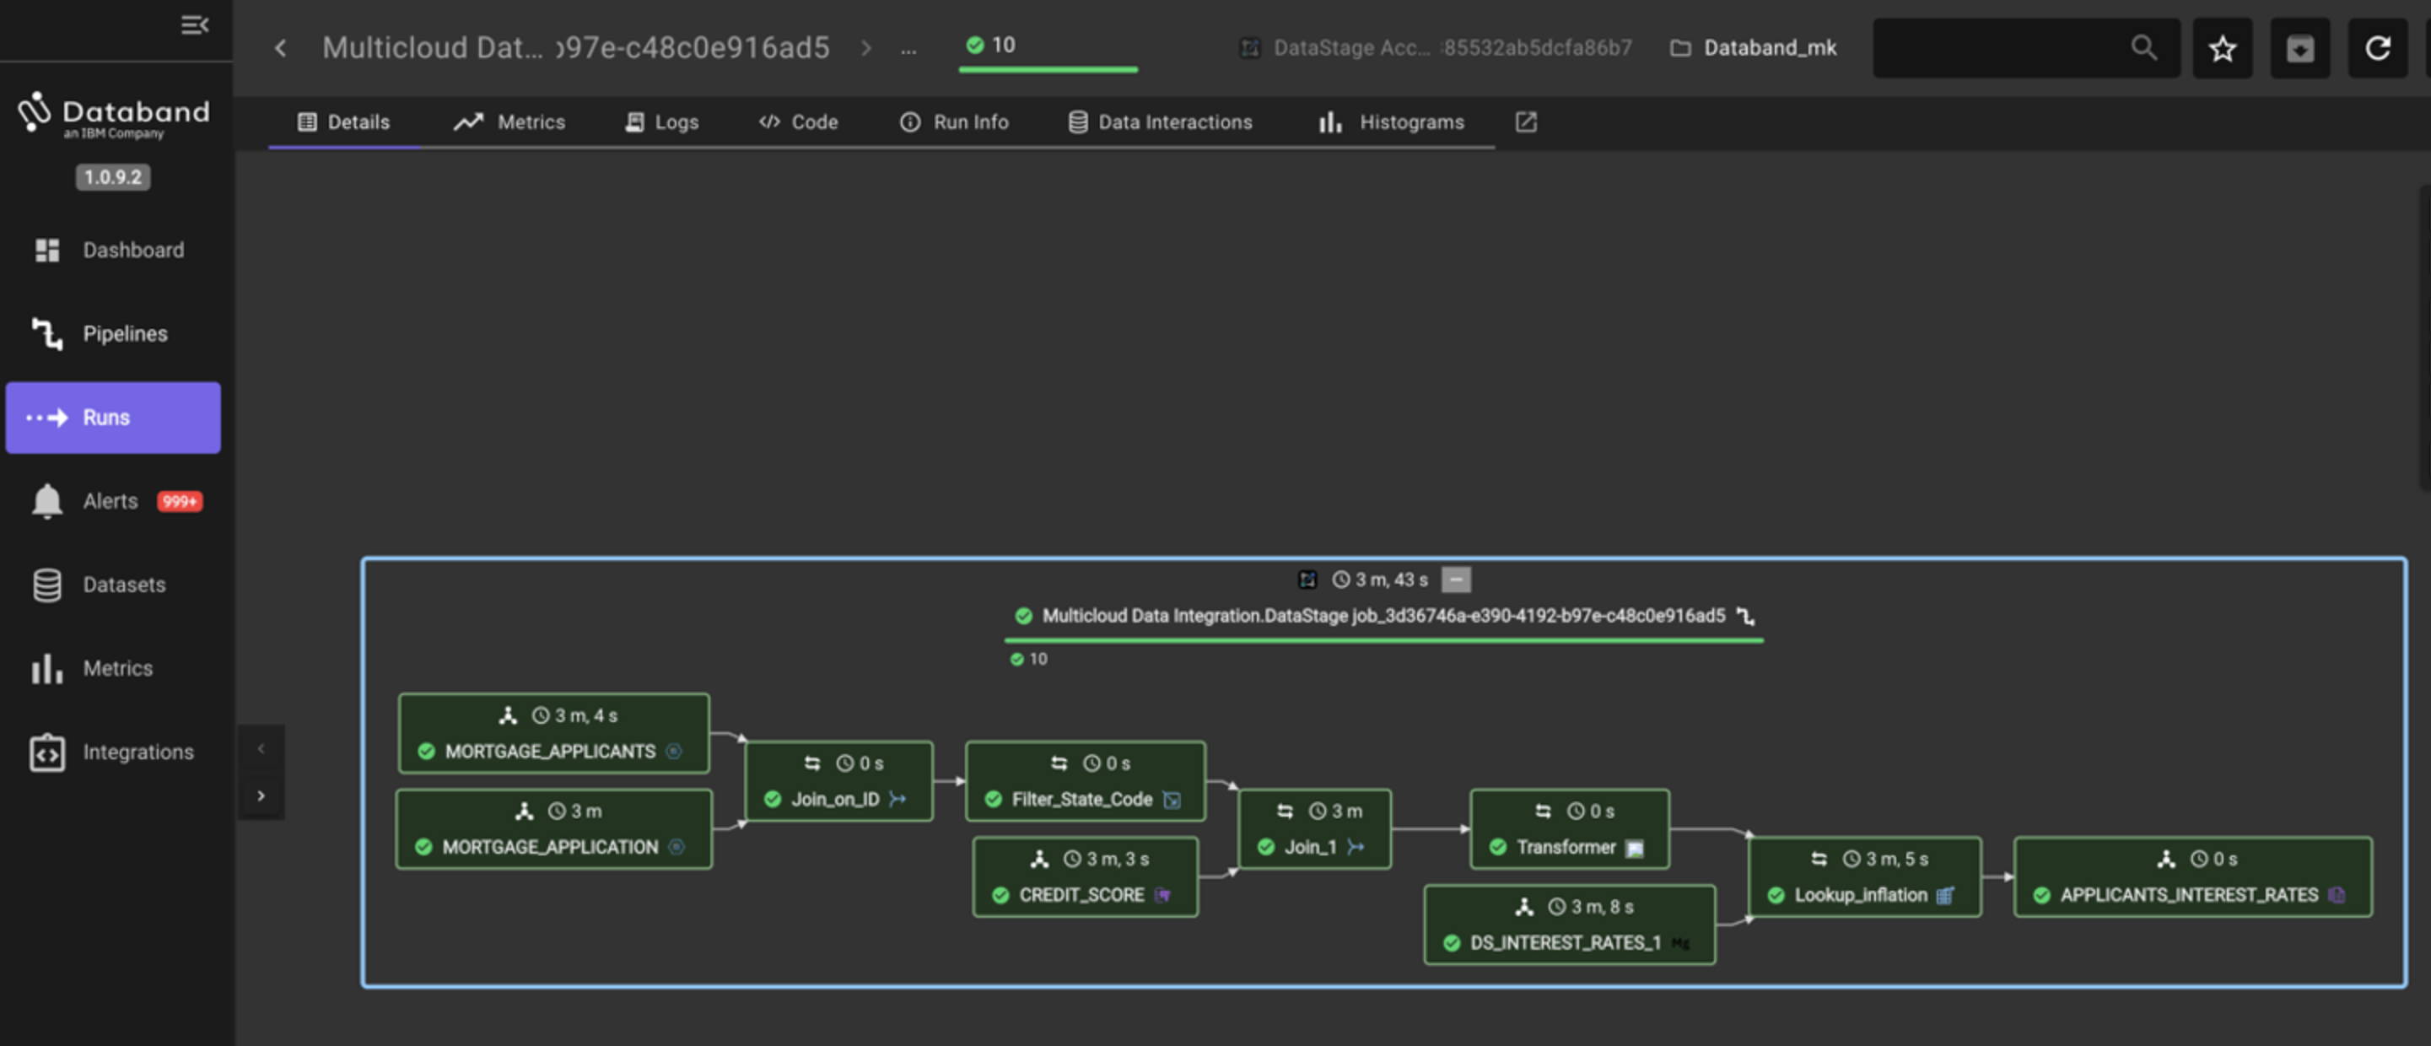Click the run title Multicloud Dat...
2431x1046 pixels.
click(x=575, y=47)
